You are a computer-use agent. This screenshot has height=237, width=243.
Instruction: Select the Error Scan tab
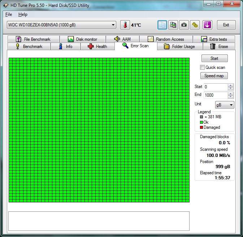pos(136,46)
